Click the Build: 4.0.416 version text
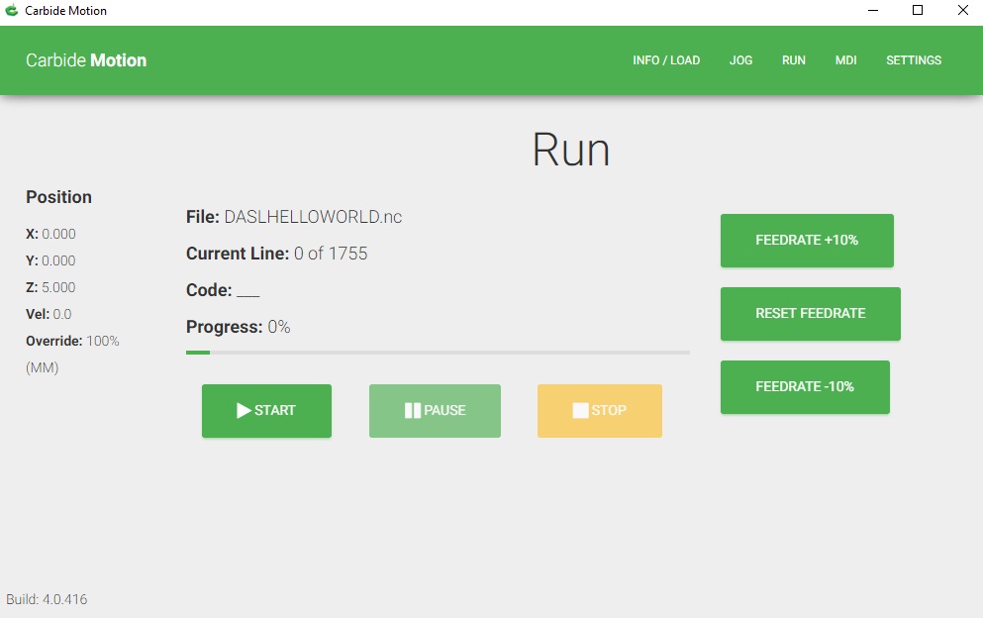 click(x=47, y=599)
